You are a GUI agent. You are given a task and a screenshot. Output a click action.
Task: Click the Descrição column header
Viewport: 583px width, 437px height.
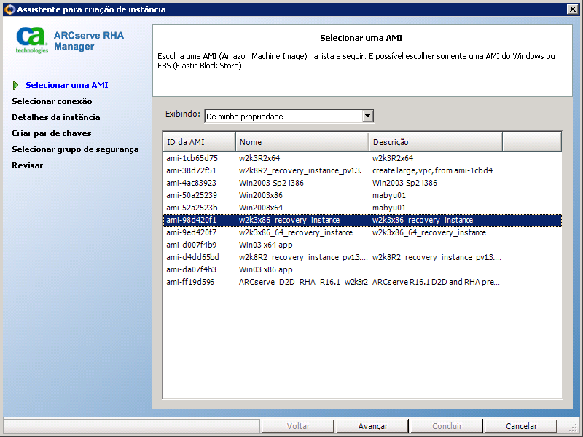pyautogui.click(x=435, y=142)
